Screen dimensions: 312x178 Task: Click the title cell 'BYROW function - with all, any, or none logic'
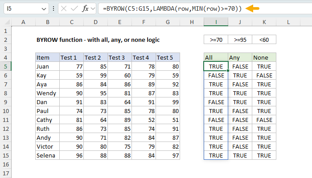[x=98, y=40]
